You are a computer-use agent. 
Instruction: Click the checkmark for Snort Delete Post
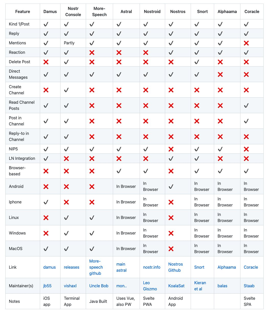[x=197, y=62]
